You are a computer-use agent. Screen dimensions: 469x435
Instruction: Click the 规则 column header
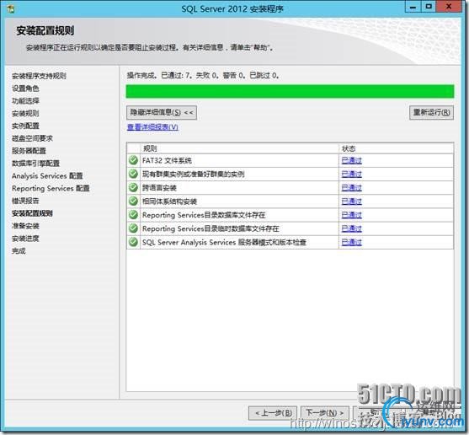[x=239, y=148]
